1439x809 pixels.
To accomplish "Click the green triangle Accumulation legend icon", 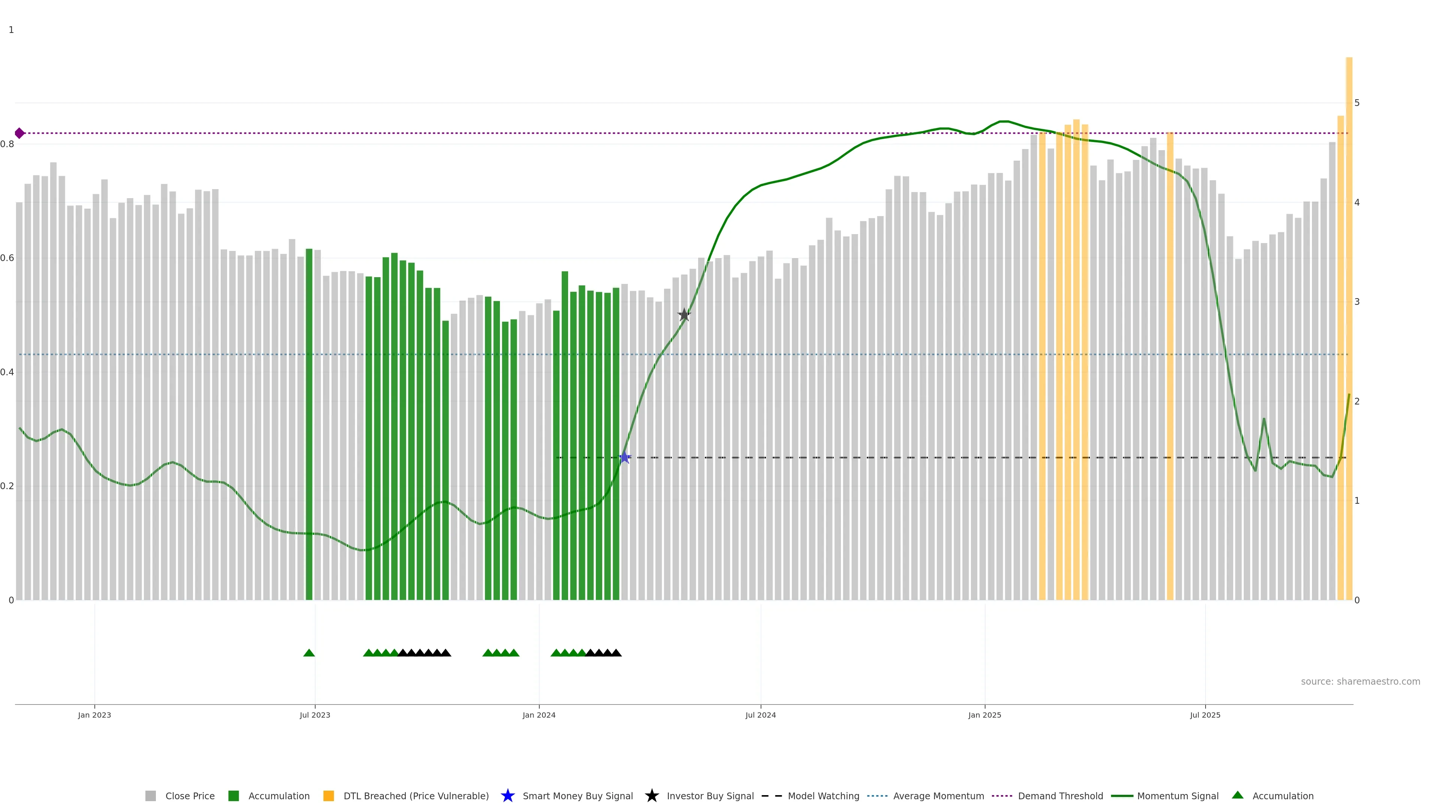I will [x=1237, y=796].
